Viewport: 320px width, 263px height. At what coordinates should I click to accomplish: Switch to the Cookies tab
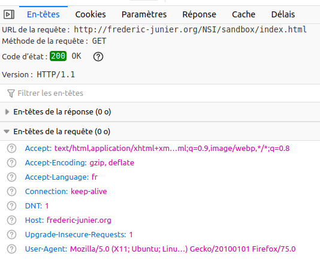point(90,14)
